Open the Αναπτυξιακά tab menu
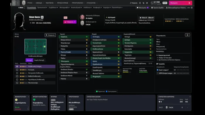205x115 pixels. (x=76, y=8)
